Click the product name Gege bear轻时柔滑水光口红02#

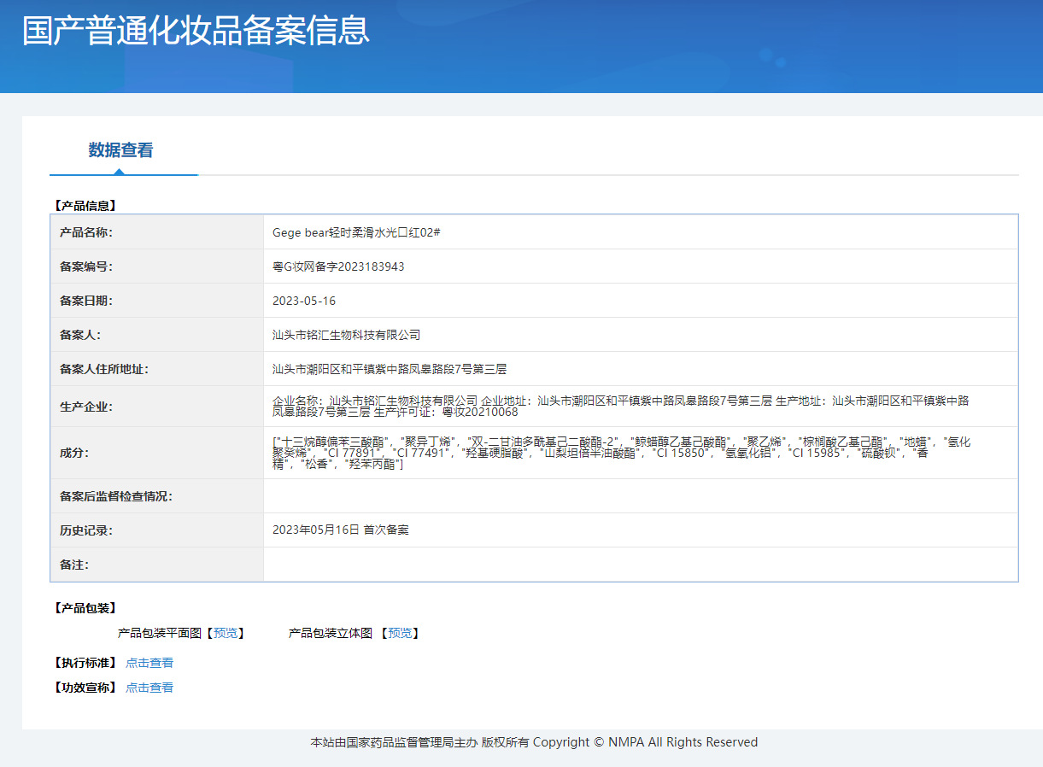pos(356,232)
